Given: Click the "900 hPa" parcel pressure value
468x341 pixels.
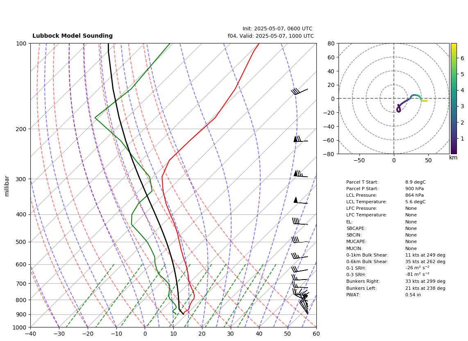Looking at the screenshot, I should [x=415, y=189].
